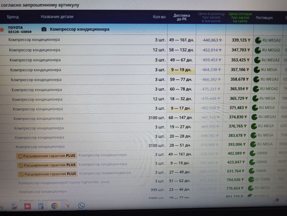Image resolution: width=287 pixels, height=216 pixels.
Task: Click supplier icon for 339,125 ₸ row
Action: click(258, 40)
